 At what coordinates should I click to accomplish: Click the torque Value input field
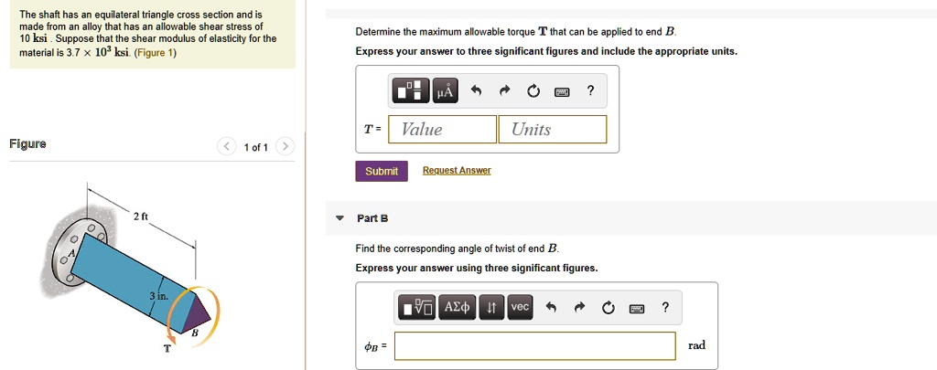tap(442, 129)
